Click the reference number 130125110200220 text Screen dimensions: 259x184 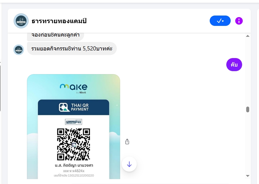pos(81,176)
